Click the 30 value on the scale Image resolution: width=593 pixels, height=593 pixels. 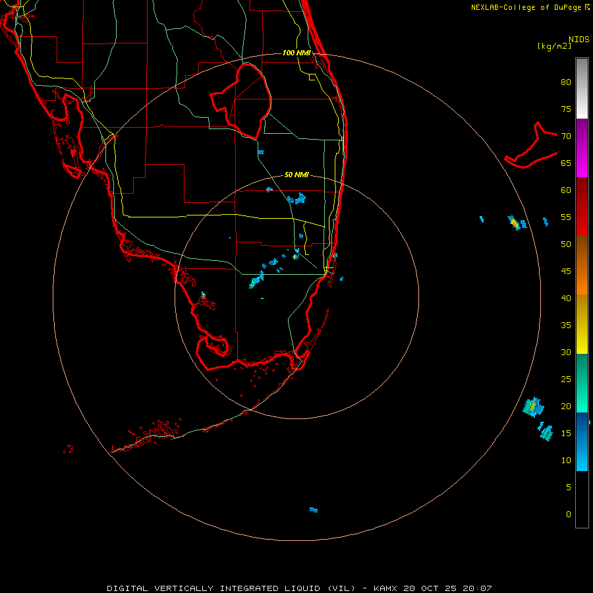pyautogui.click(x=566, y=353)
